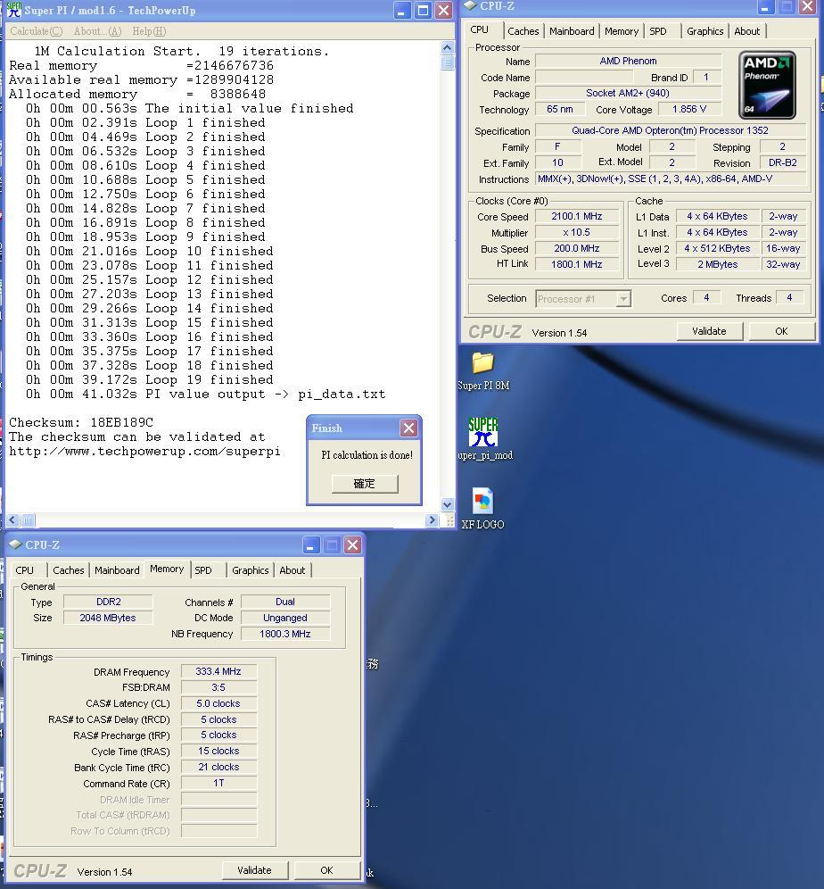This screenshot has width=824, height=889.
Task: Click the Specification field Quad-Core AMD Opteron
Action: pos(670,130)
